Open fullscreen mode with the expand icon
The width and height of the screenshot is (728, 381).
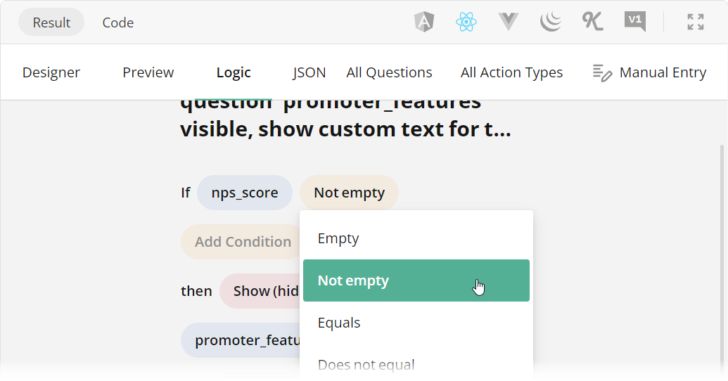pos(696,22)
